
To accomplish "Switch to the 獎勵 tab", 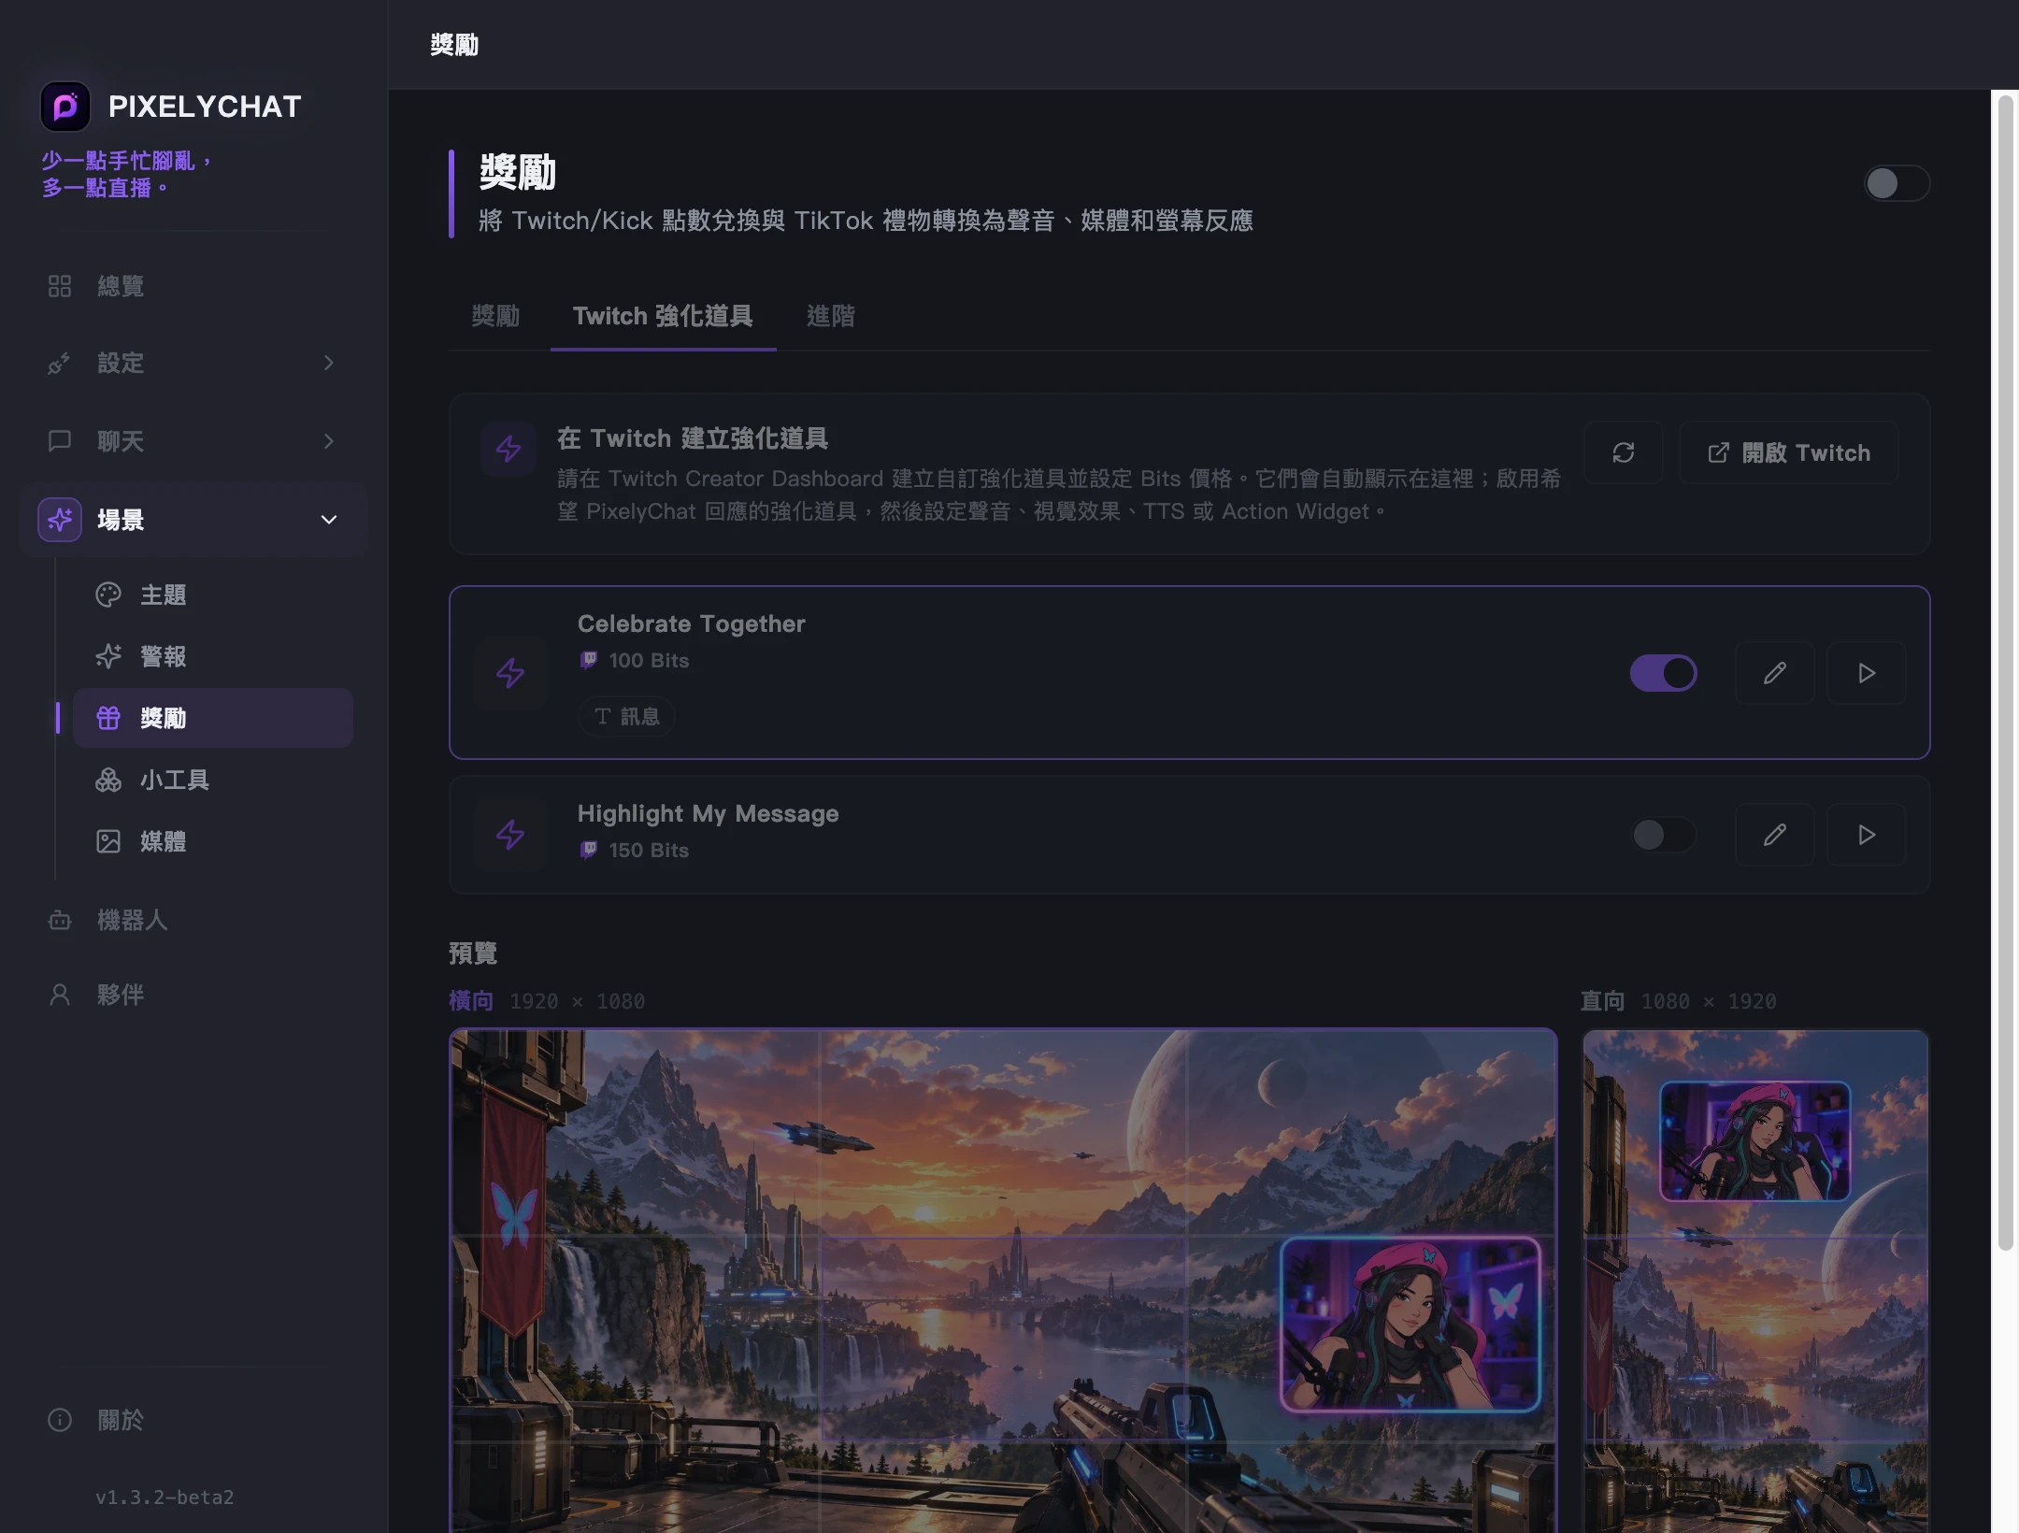I will (x=495, y=316).
